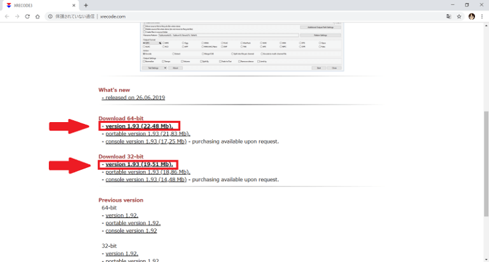Download 64-bit portable version 1.93 (21,83 Mb)
This screenshot has width=489, height=262.
coord(148,134)
